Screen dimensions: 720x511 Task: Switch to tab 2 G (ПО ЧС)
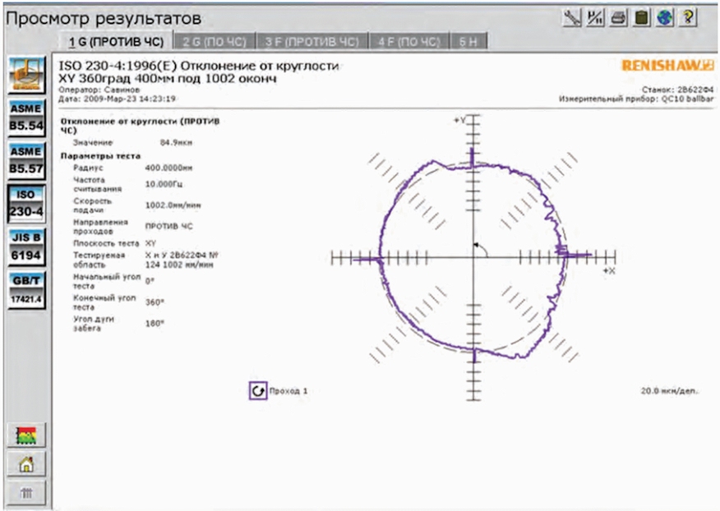[215, 41]
